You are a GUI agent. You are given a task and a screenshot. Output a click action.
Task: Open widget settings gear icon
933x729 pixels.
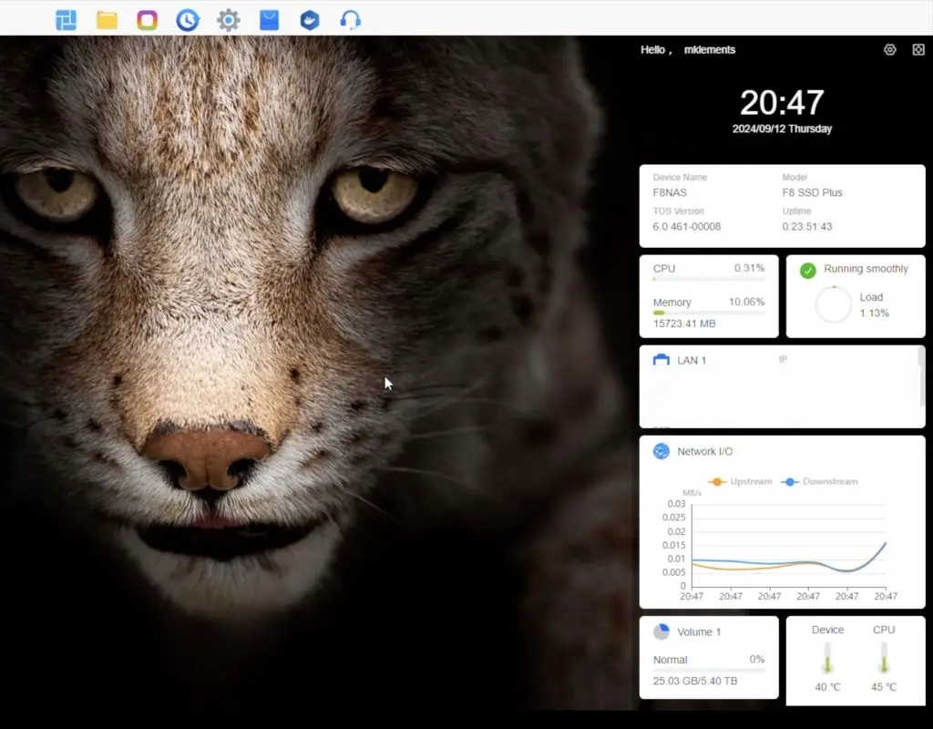890,50
